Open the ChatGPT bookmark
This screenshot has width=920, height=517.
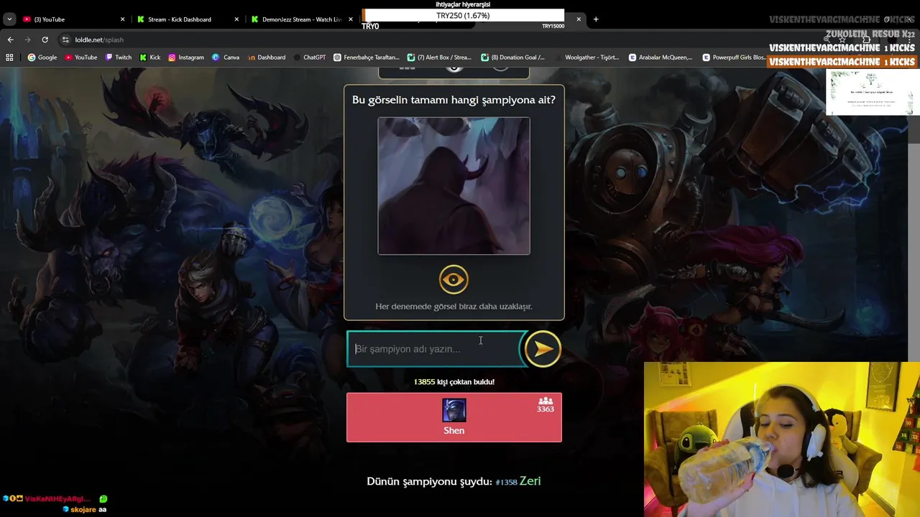click(x=310, y=57)
